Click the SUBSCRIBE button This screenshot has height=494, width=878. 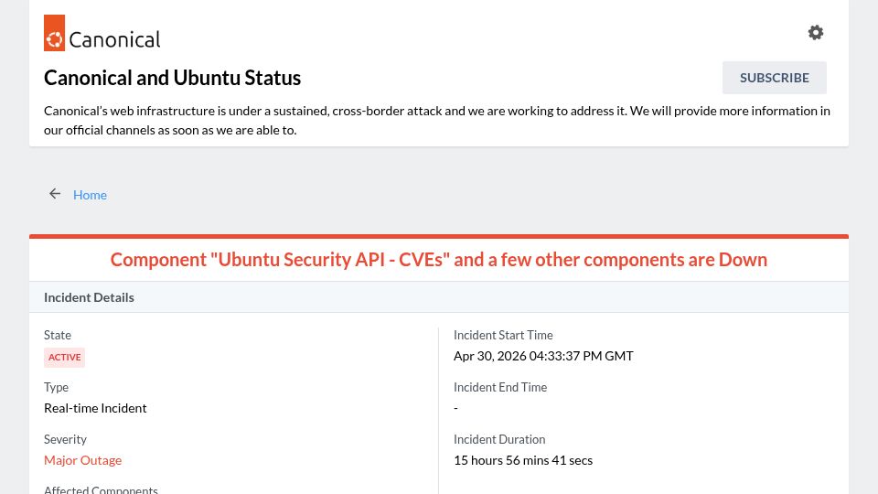(x=774, y=78)
